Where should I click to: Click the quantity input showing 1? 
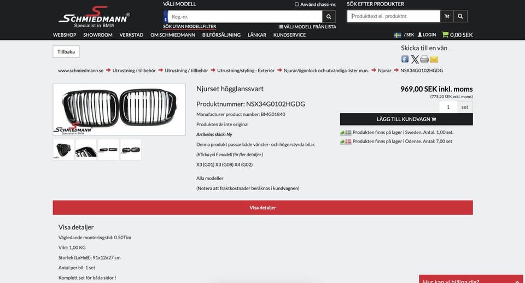[448, 107]
